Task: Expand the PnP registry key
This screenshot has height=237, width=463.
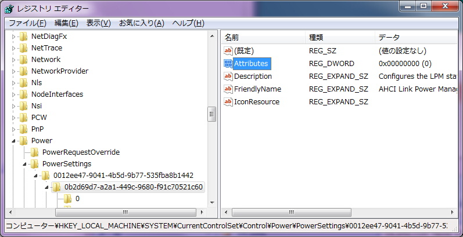Action: point(14,129)
